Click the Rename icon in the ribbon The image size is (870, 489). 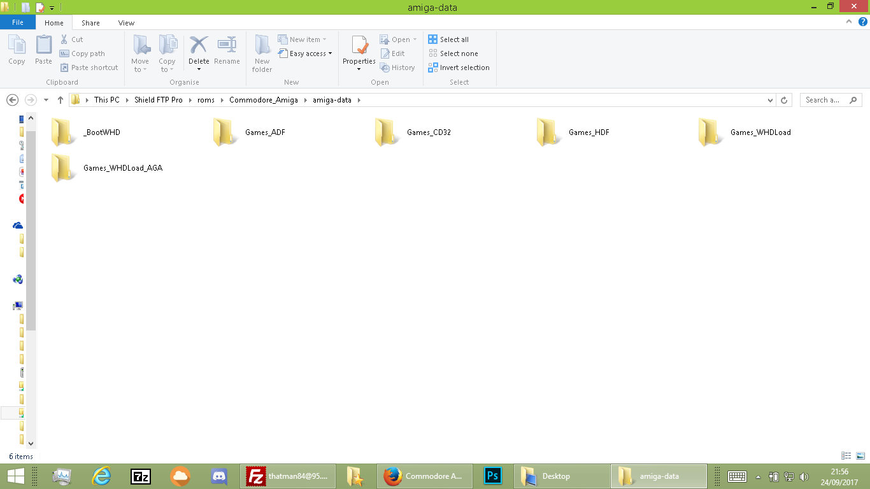(x=227, y=51)
